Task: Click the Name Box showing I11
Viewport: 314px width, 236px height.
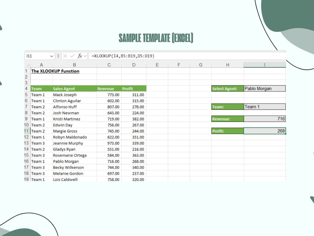Action: pyautogui.click(x=40, y=56)
